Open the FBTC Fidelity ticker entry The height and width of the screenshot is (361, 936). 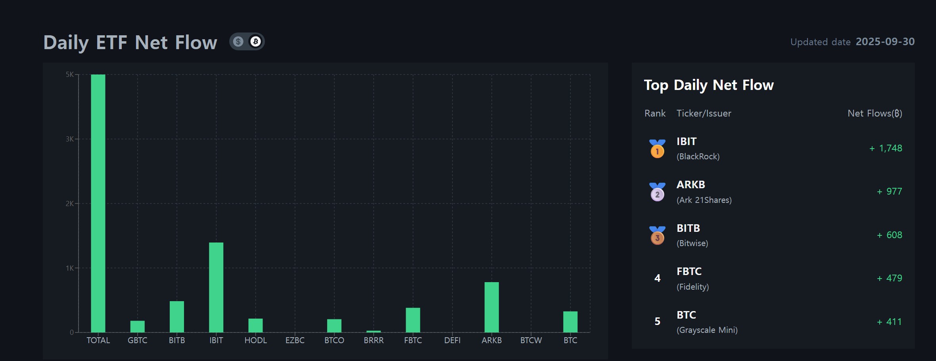[692, 279]
